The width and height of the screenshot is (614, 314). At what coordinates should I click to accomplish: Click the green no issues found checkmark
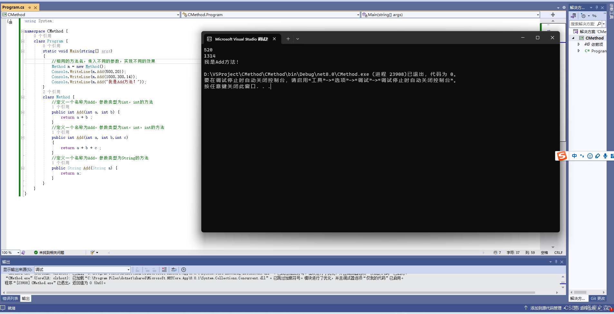click(36, 253)
